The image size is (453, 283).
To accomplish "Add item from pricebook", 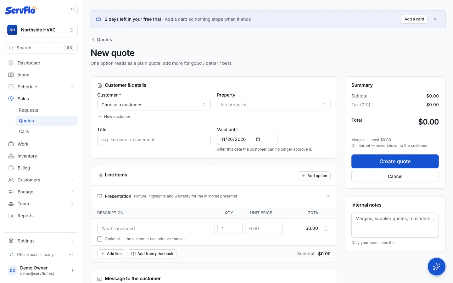I will coord(152,254).
